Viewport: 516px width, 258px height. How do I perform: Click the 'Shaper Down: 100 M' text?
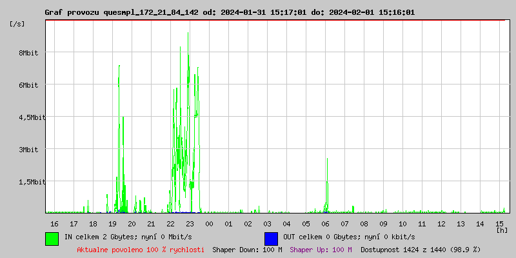point(247,250)
